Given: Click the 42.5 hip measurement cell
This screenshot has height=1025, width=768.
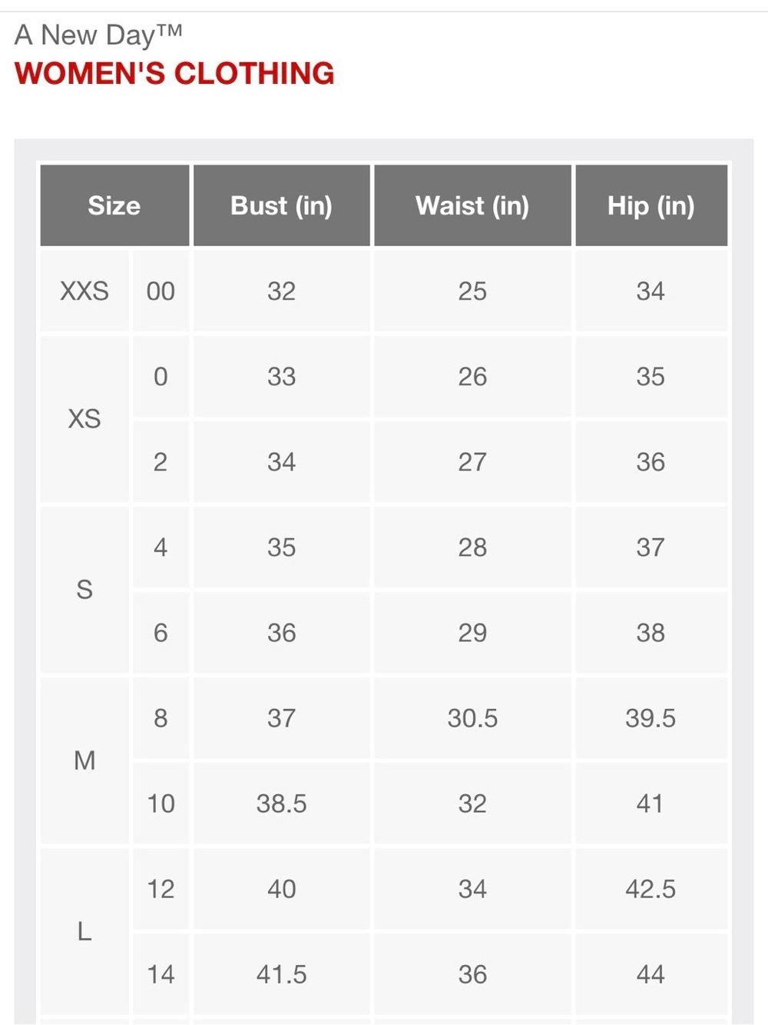Looking at the screenshot, I should 651,889.
